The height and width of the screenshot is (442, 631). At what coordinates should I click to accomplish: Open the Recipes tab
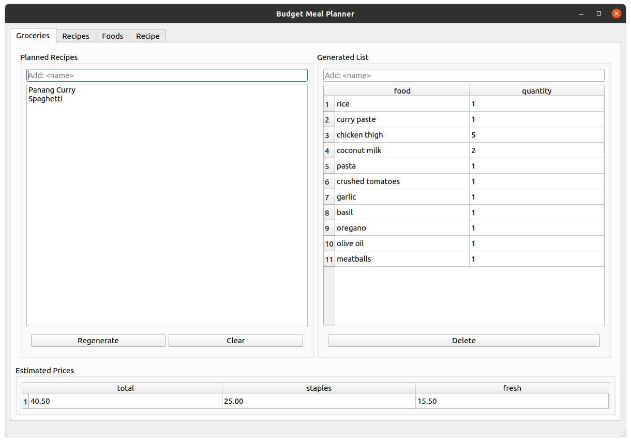(x=76, y=36)
